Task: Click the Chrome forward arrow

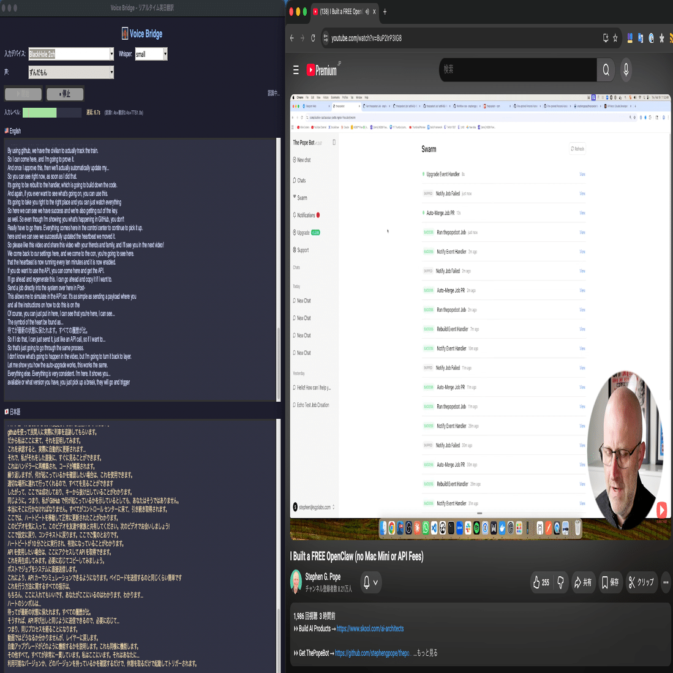Action: coord(302,38)
